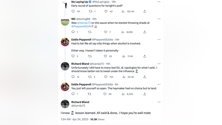Like Richard Bland's apology tweet
222x125 pixels.
click(x=106, y=77)
